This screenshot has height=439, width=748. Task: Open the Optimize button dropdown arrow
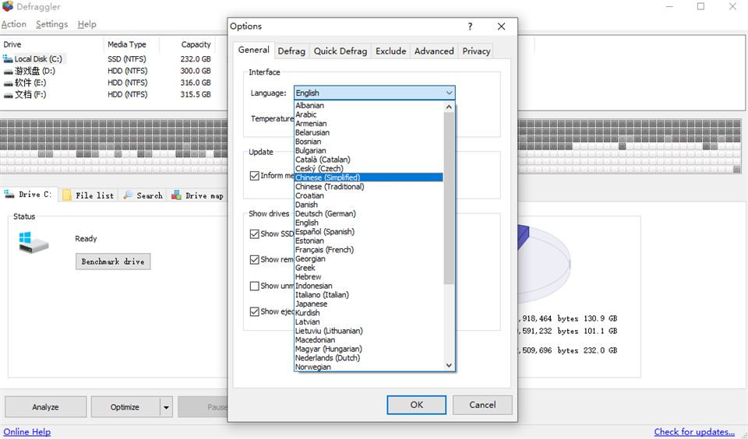point(166,406)
